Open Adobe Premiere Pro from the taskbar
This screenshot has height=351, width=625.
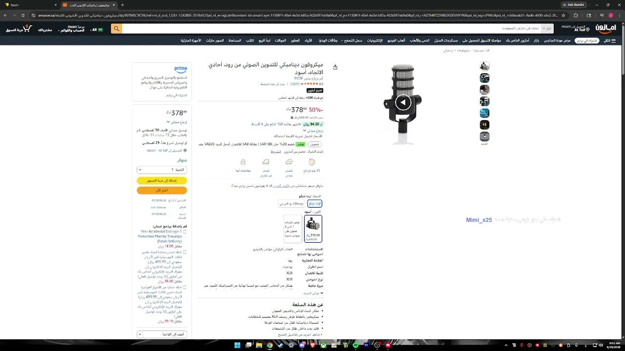pyautogui.click(x=366, y=345)
